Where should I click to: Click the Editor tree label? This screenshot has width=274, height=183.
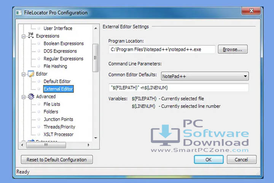41,74
